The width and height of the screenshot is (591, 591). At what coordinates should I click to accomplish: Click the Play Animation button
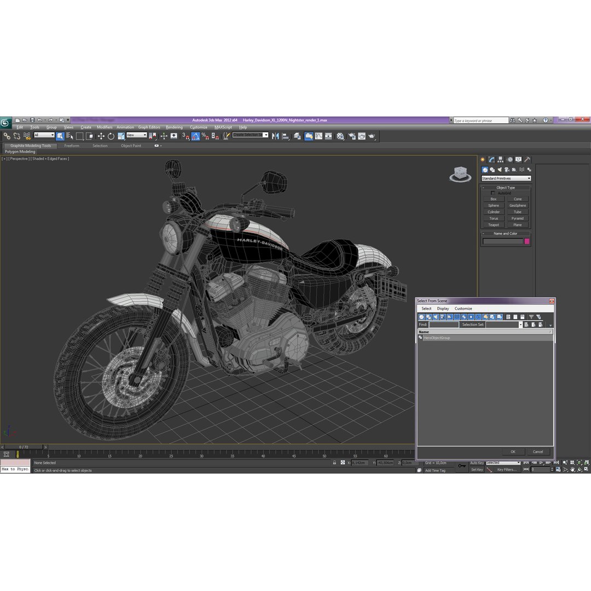point(542,462)
